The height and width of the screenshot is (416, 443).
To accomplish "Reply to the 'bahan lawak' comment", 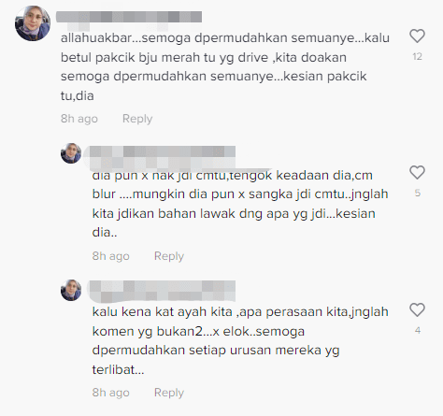I will 169,256.
